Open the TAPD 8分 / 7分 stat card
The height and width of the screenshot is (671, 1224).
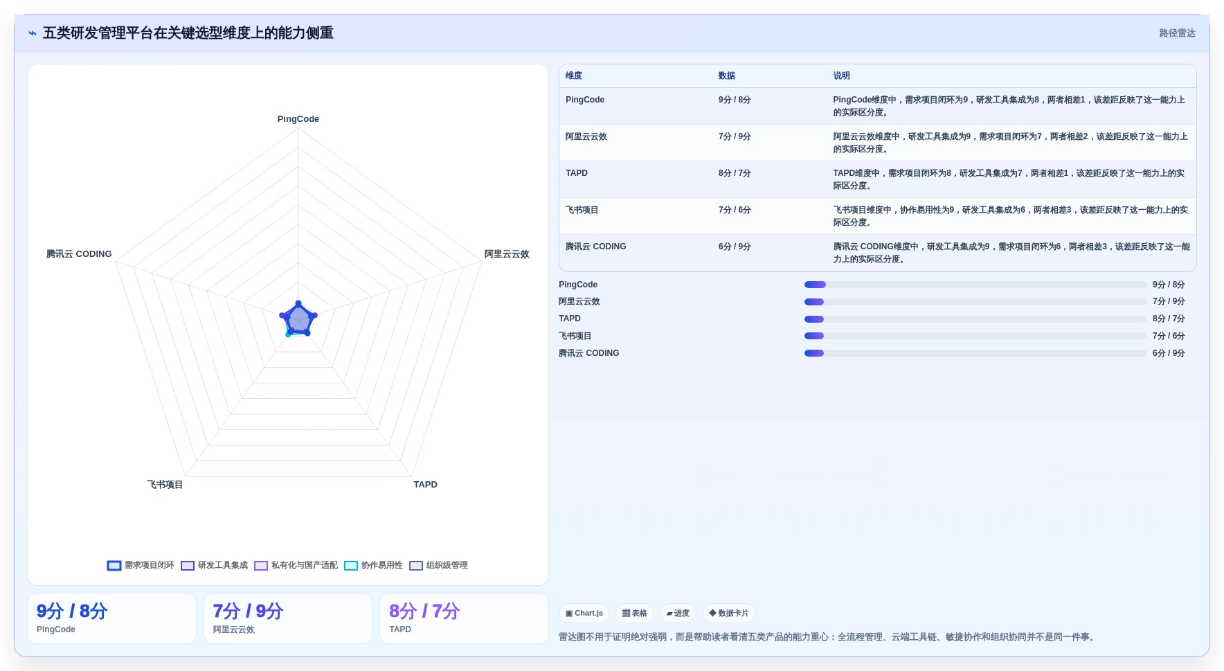[464, 618]
